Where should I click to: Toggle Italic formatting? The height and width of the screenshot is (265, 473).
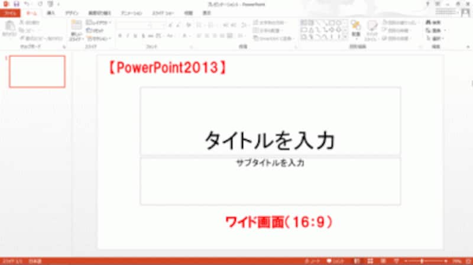tap(128, 36)
